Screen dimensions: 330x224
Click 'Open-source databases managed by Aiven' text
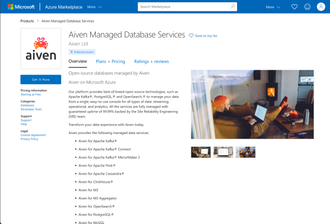[x=109, y=73]
